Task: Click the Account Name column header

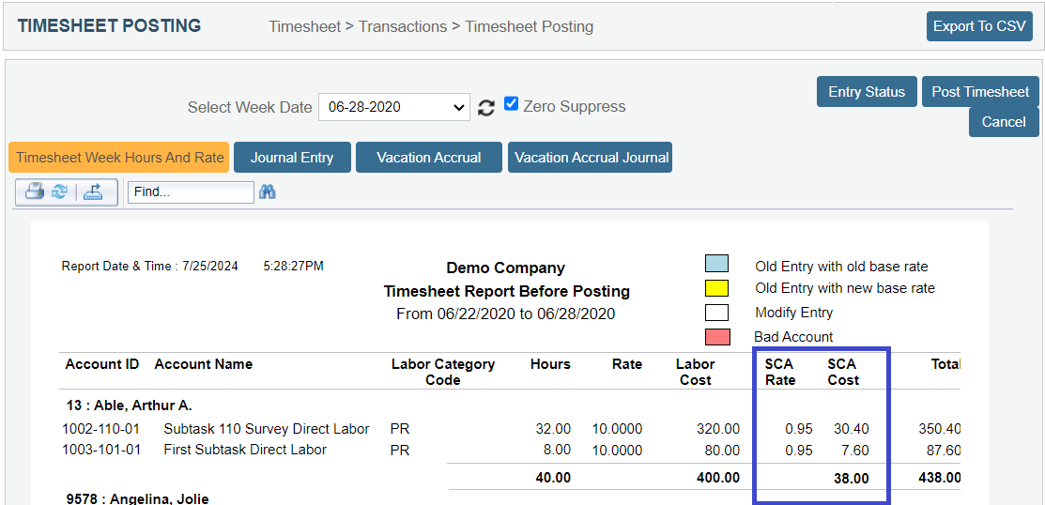Action: (x=203, y=364)
